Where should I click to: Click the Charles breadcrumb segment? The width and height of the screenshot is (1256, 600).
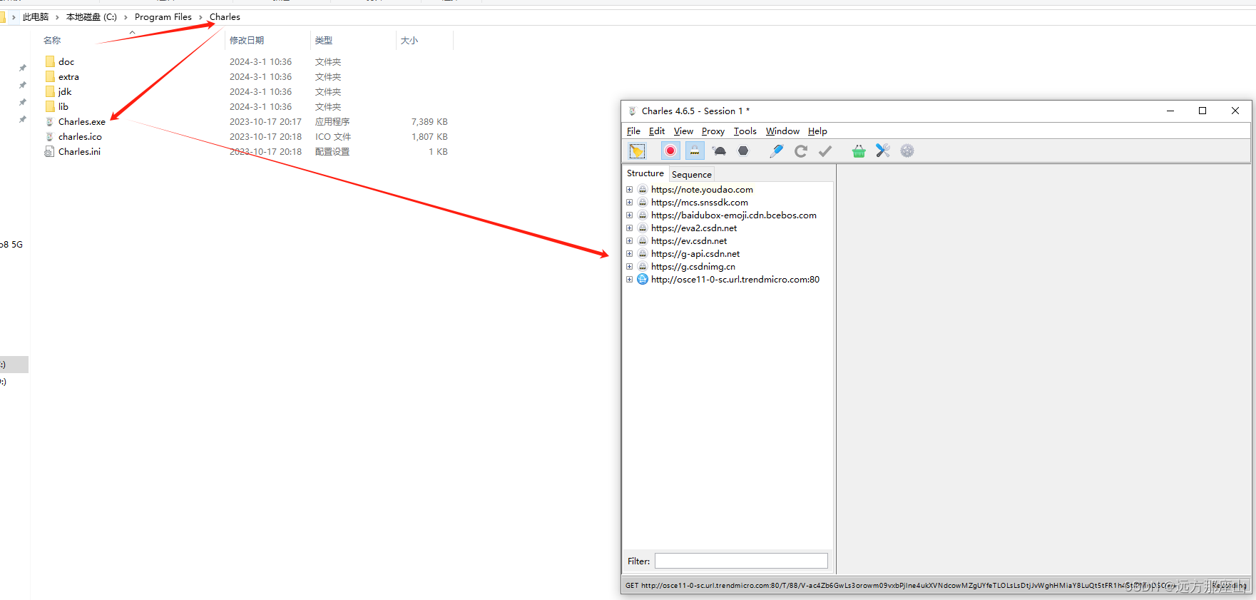[225, 17]
